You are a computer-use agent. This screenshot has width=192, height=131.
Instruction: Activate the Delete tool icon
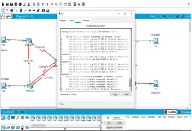tap(12, 10)
